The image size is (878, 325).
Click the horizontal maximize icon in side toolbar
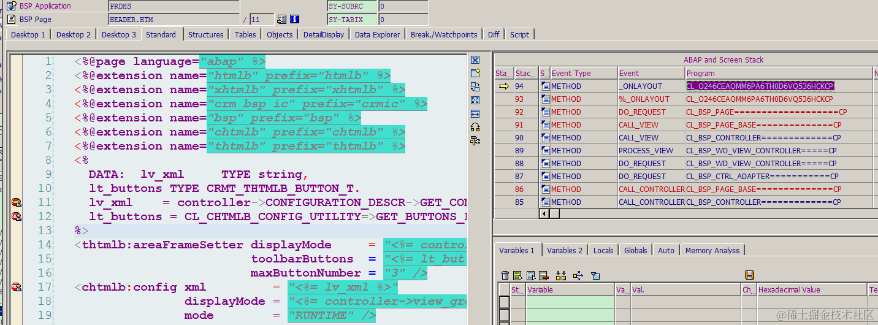pyautogui.click(x=475, y=114)
